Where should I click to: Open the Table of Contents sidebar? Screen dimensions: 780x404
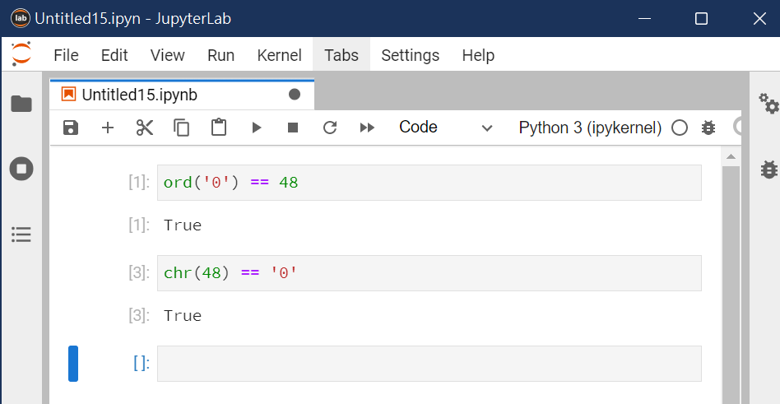[21, 235]
